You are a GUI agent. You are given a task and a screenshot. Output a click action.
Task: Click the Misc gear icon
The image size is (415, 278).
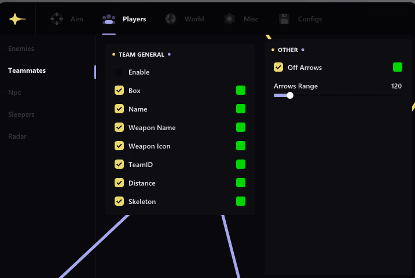pos(229,19)
